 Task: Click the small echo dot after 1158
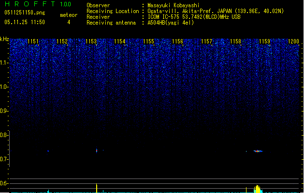(x=246, y=152)
